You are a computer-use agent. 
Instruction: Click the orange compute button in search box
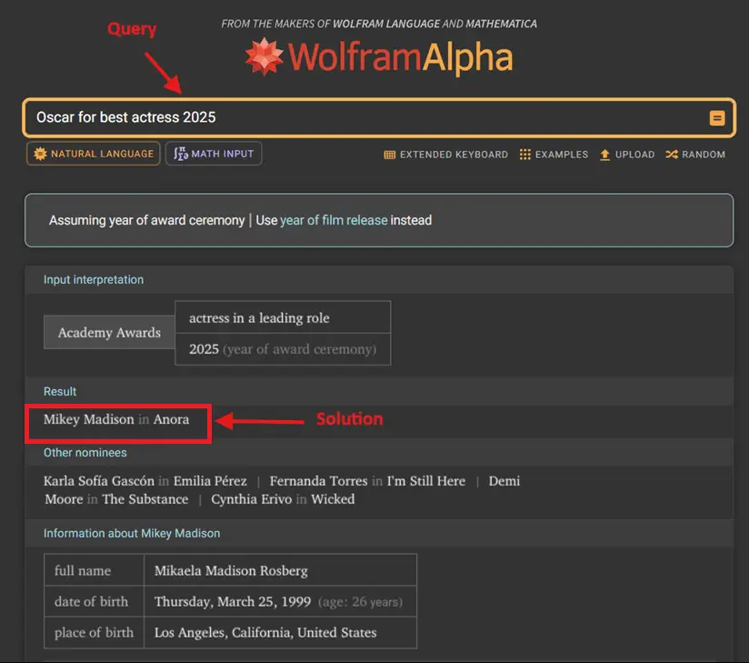[x=716, y=118]
